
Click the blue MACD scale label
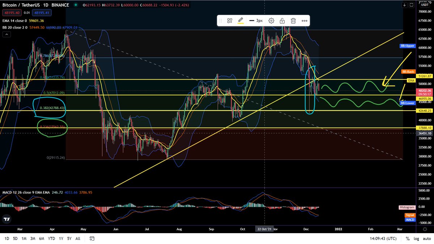(410, 219)
